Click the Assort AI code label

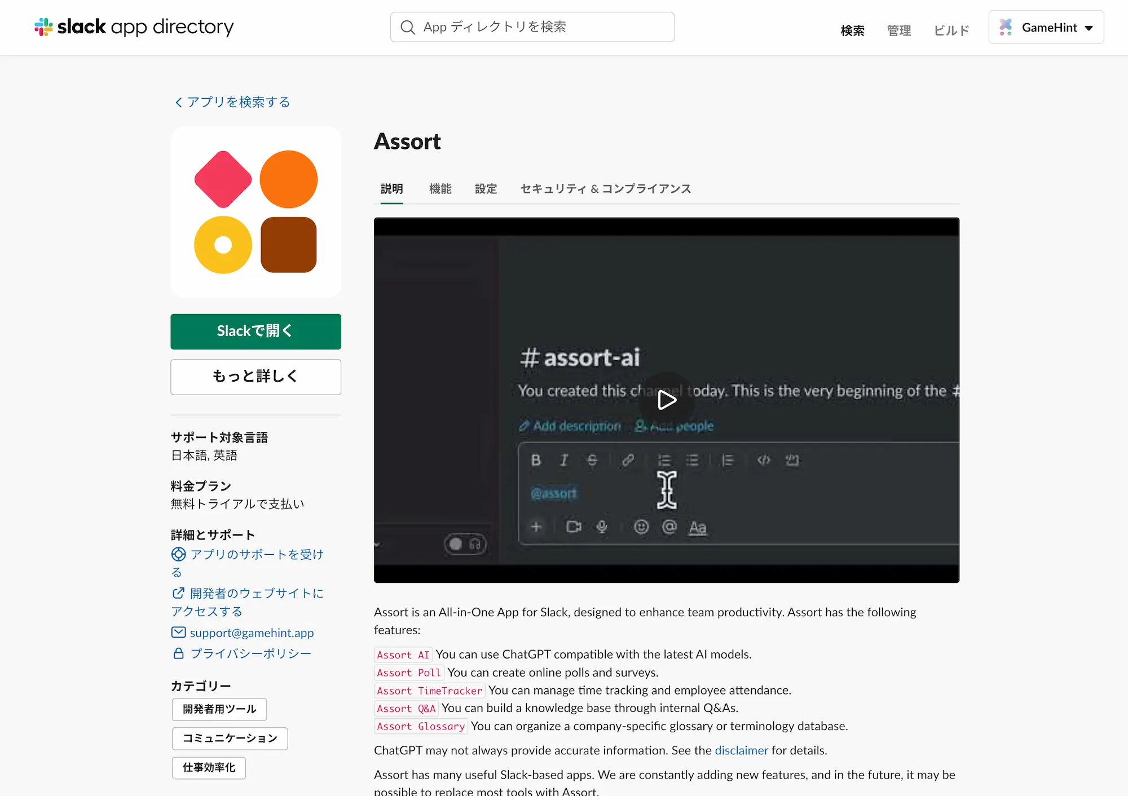(x=403, y=655)
